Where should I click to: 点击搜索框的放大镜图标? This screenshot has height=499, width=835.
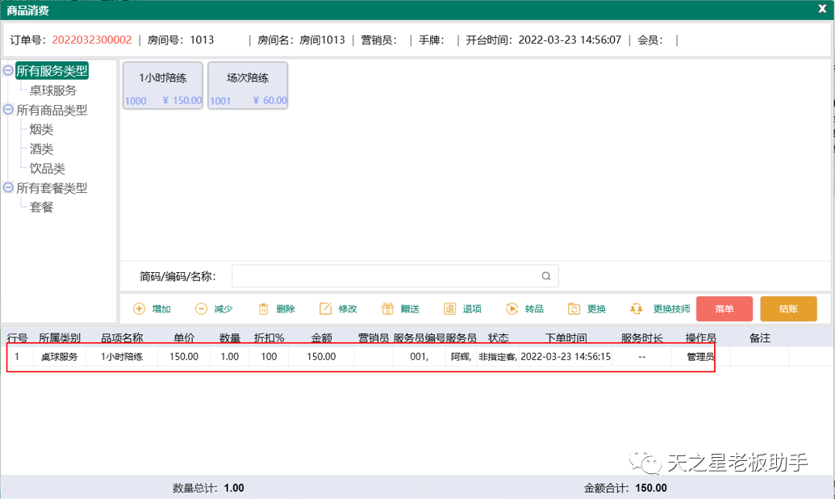click(546, 275)
